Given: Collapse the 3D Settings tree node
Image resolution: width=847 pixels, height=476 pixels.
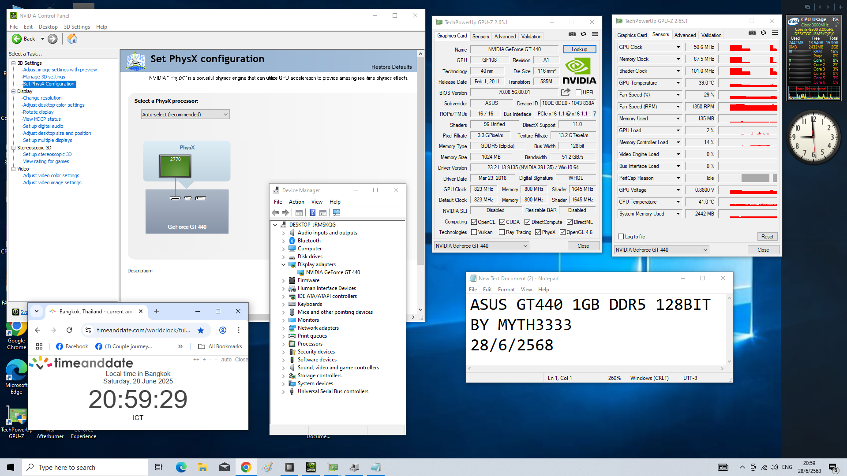Looking at the screenshot, I should (14, 63).
